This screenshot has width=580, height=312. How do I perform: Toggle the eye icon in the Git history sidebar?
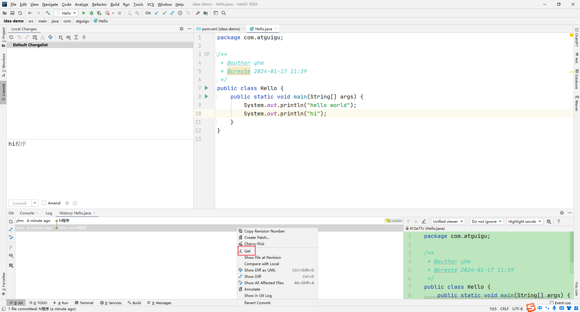[11, 255]
